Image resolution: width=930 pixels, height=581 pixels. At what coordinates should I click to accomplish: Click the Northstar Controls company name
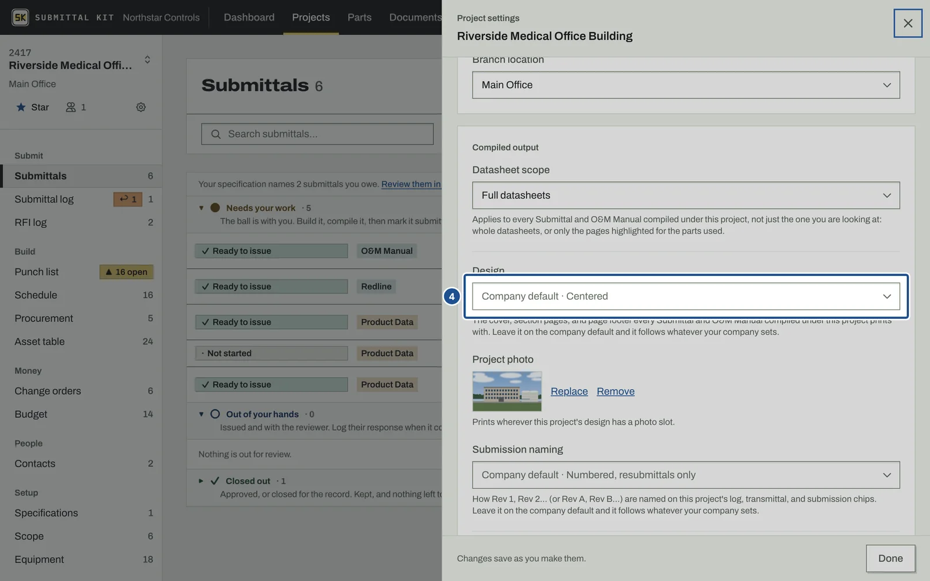[161, 17]
